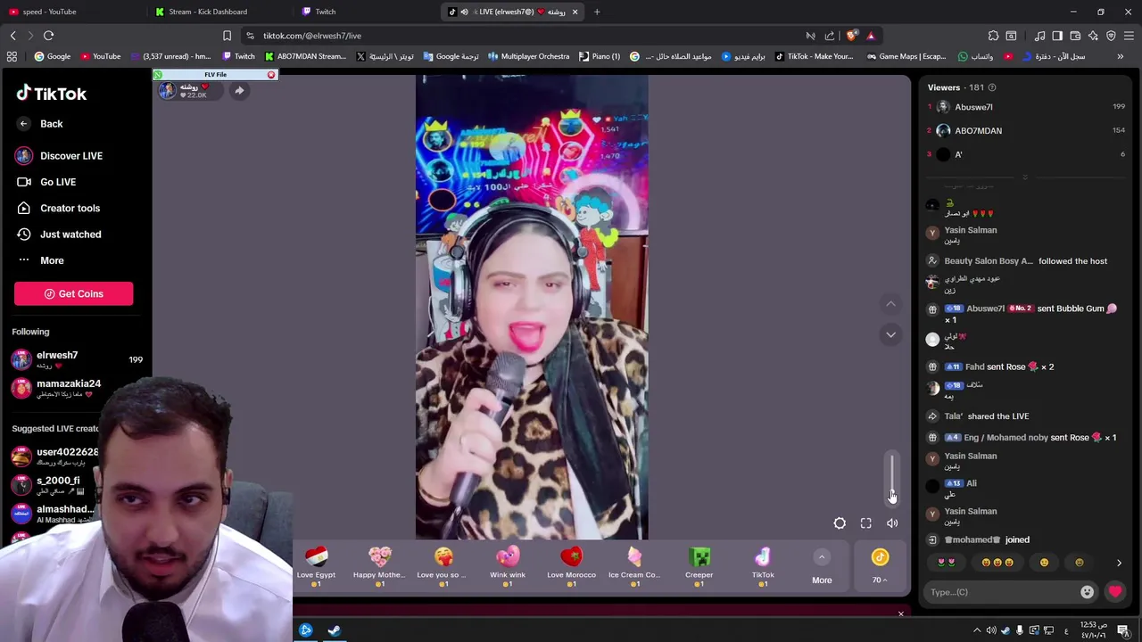Viewport: 1142px width, 642px height.
Task: Send the Wink wink gift
Action: click(x=508, y=566)
